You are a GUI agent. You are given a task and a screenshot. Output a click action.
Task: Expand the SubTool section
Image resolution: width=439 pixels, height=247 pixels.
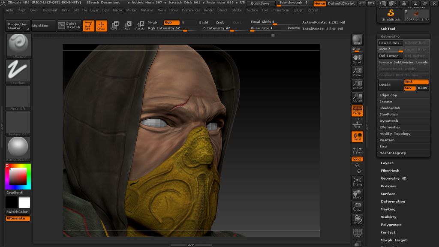pyautogui.click(x=388, y=29)
